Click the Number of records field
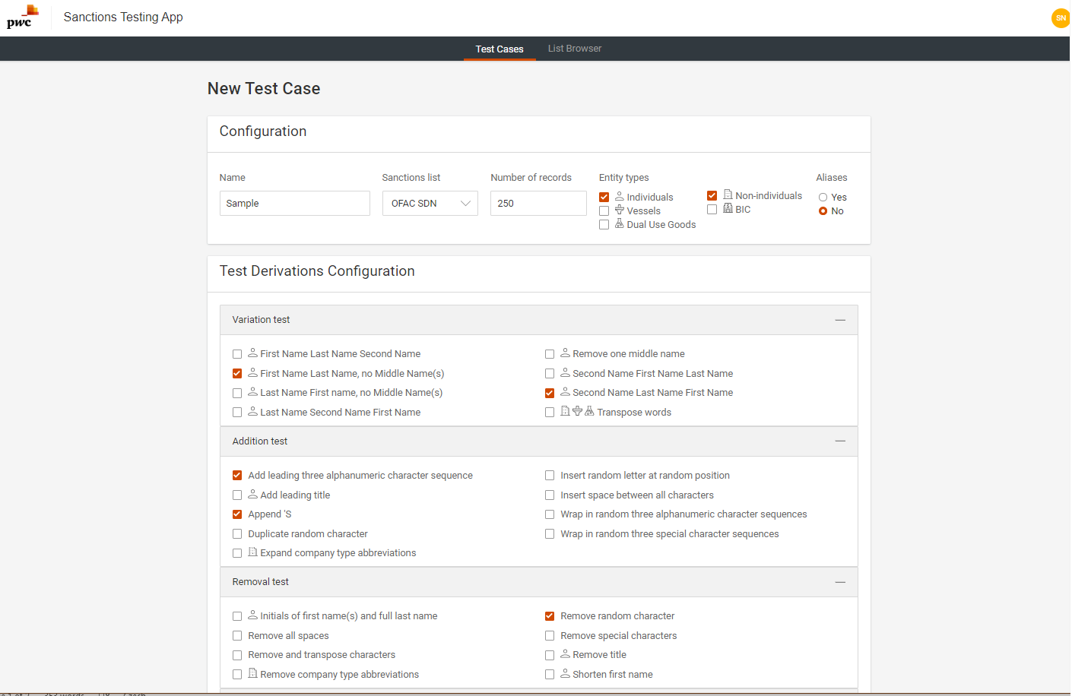 538,204
